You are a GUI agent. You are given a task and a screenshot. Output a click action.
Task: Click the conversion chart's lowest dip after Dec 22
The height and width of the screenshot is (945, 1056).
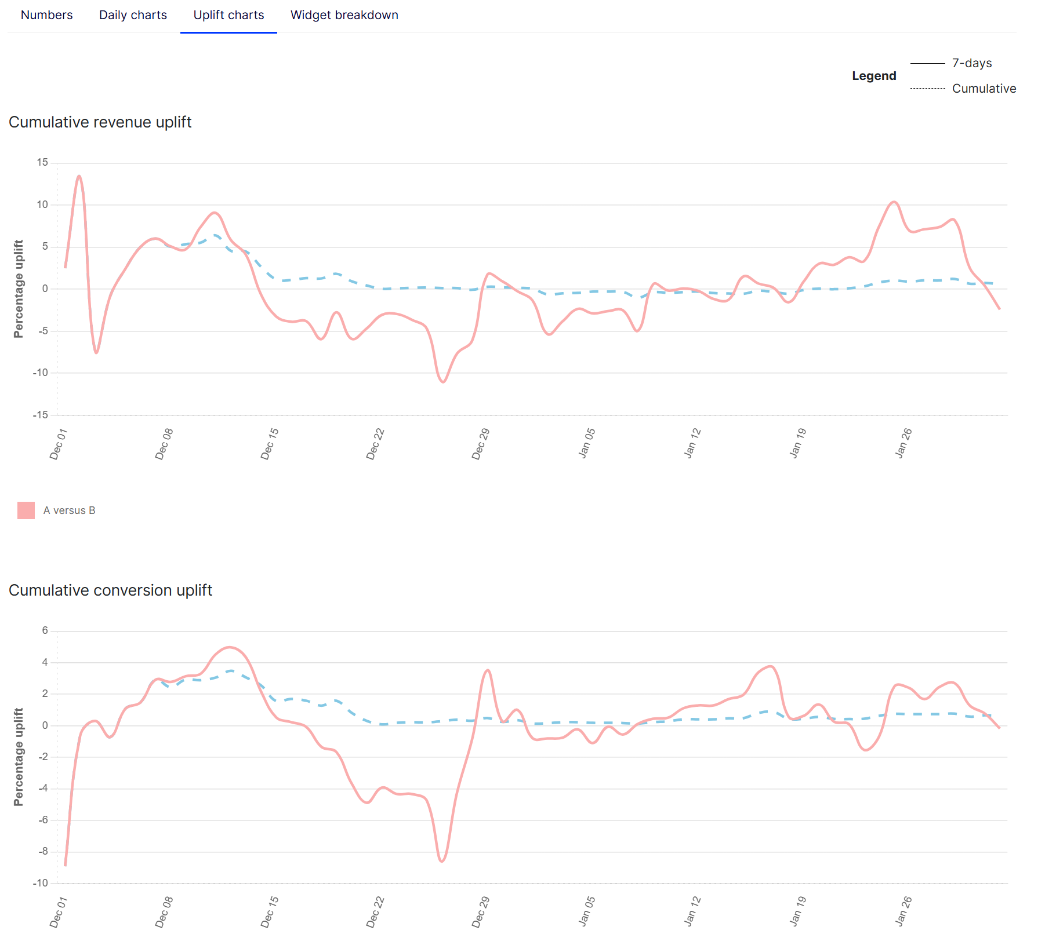pos(442,861)
